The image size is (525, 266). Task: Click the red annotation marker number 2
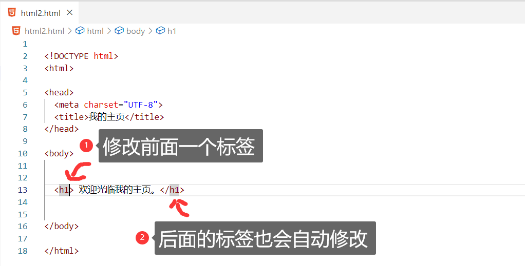click(x=142, y=238)
